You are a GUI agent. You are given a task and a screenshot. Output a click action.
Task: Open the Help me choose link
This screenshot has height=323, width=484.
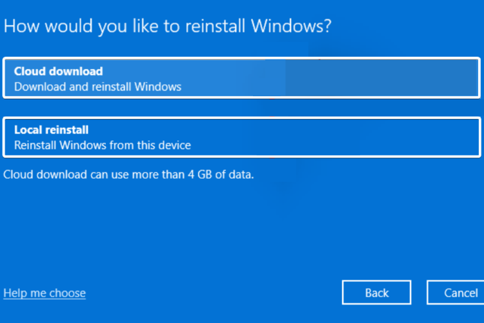pyautogui.click(x=45, y=293)
